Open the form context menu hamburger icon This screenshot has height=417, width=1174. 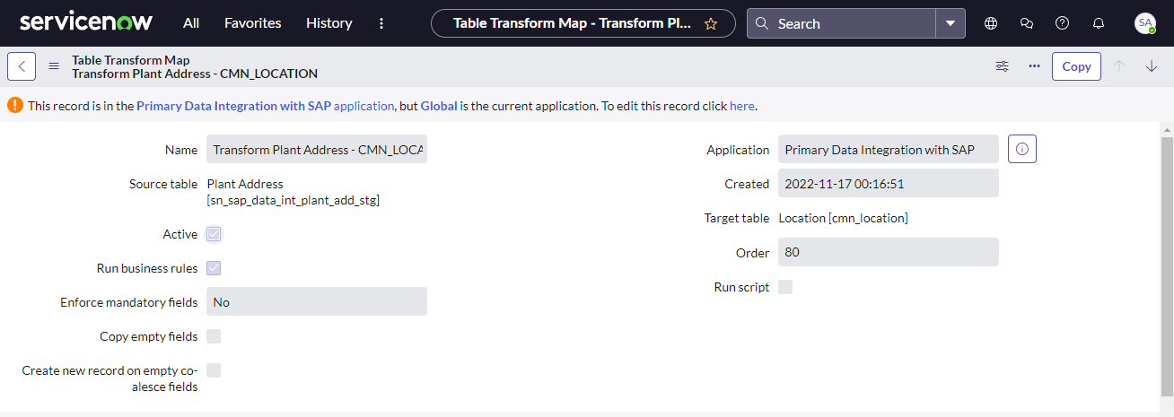tap(54, 66)
